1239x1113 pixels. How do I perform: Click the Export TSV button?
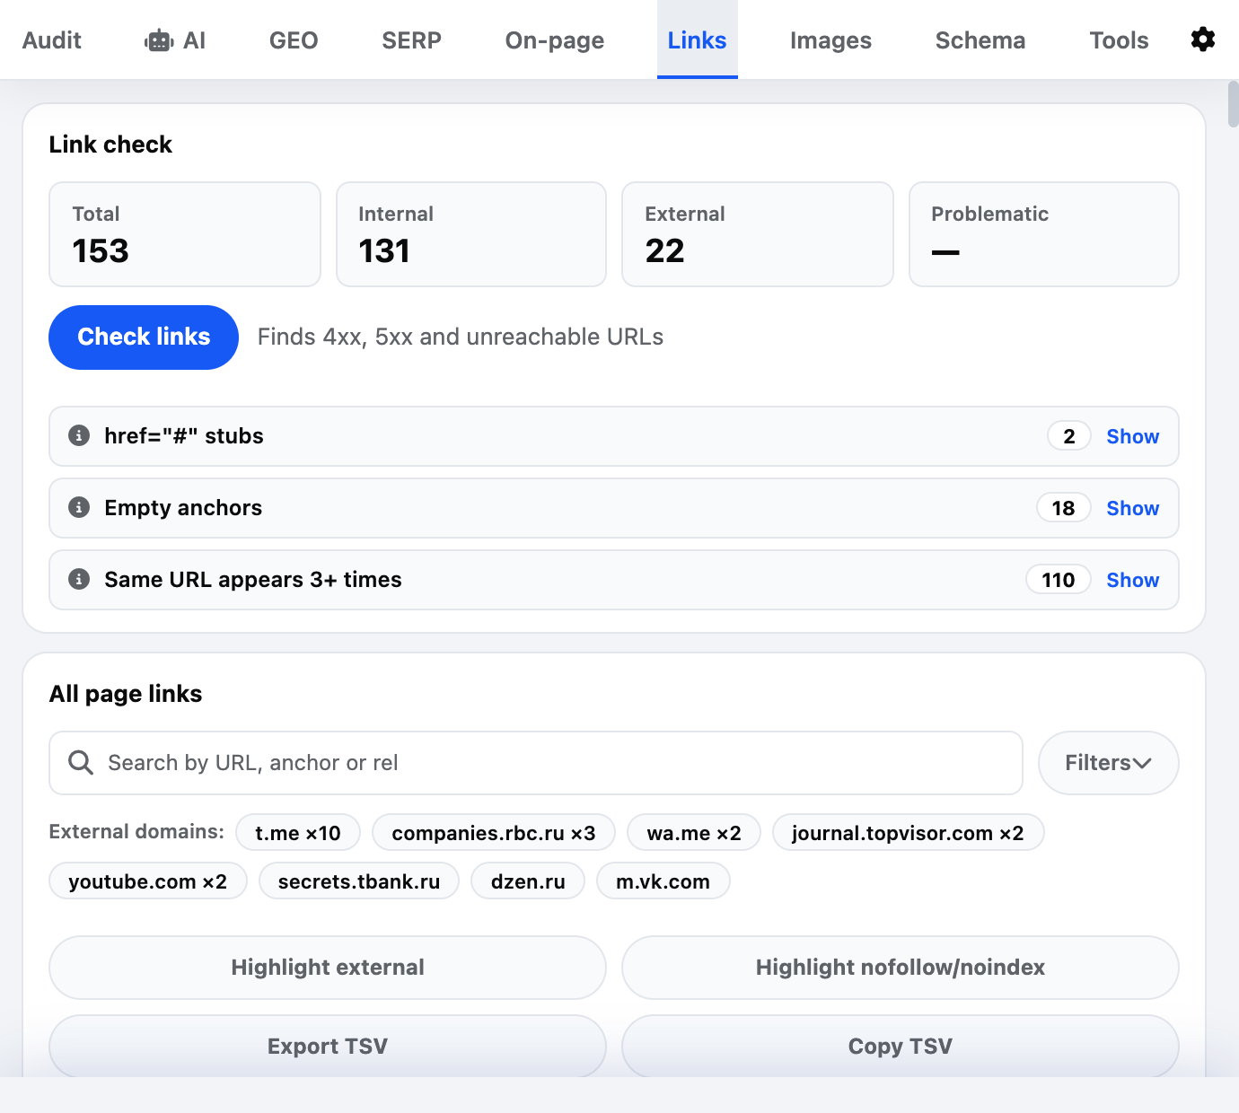pos(328,1047)
